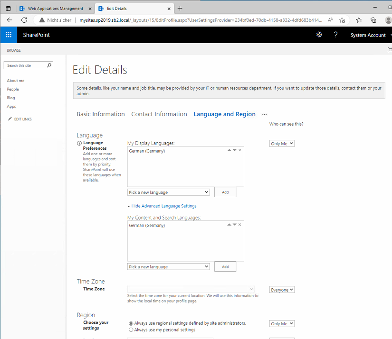Open the People navigation link

coord(13,89)
